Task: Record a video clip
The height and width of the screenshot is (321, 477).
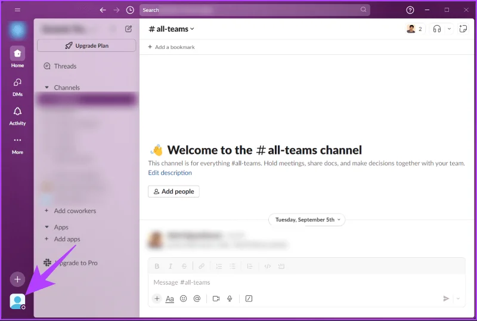Action: (216, 299)
